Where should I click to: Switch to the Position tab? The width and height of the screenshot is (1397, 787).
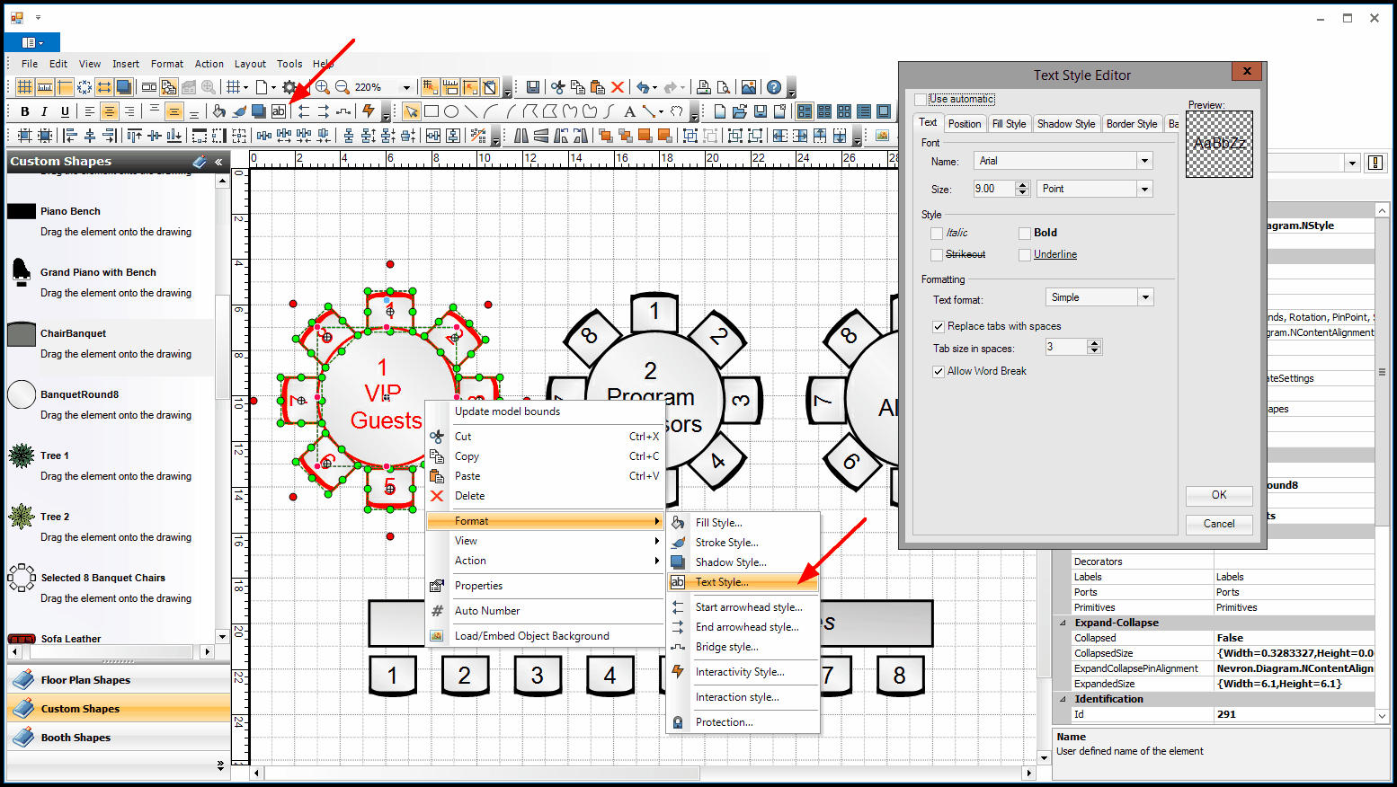(x=965, y=124)
